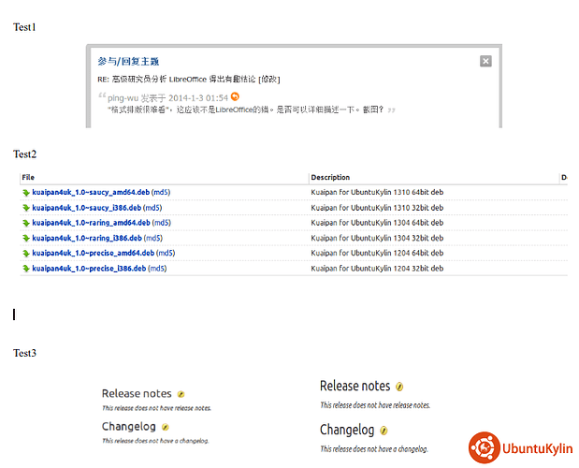Click the [修改] edit link
Viewport: 579px width, 468px height.
click(268, 80)
